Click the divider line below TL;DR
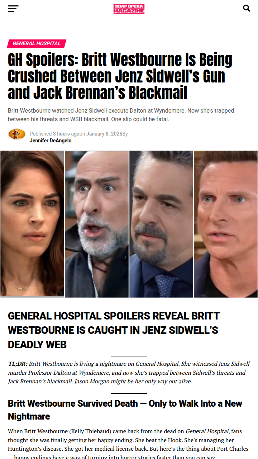 129,393
